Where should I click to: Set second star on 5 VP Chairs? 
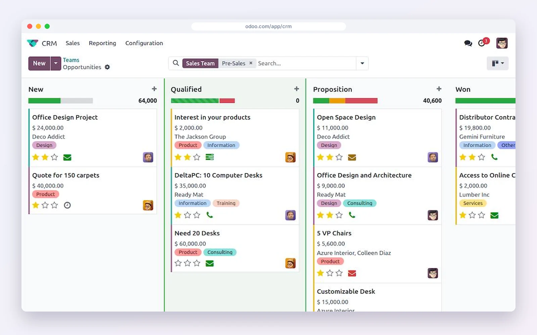point(330,273)
